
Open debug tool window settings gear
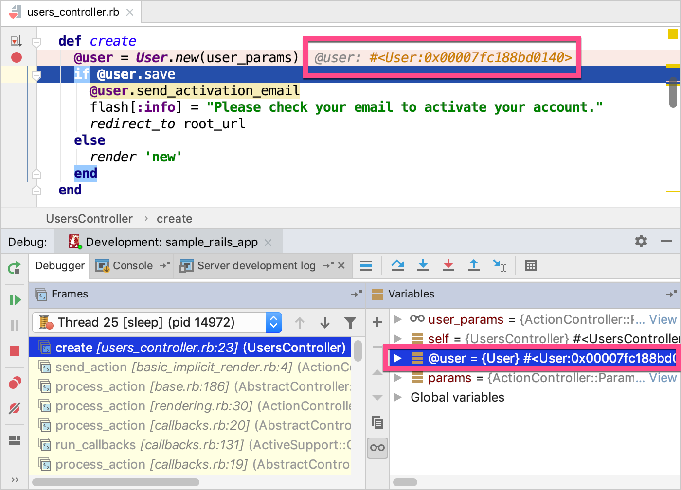[641, 241]
